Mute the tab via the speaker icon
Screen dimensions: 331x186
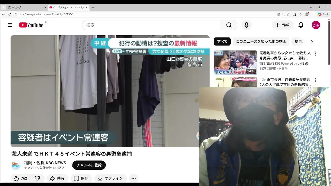tap(55, 7)
